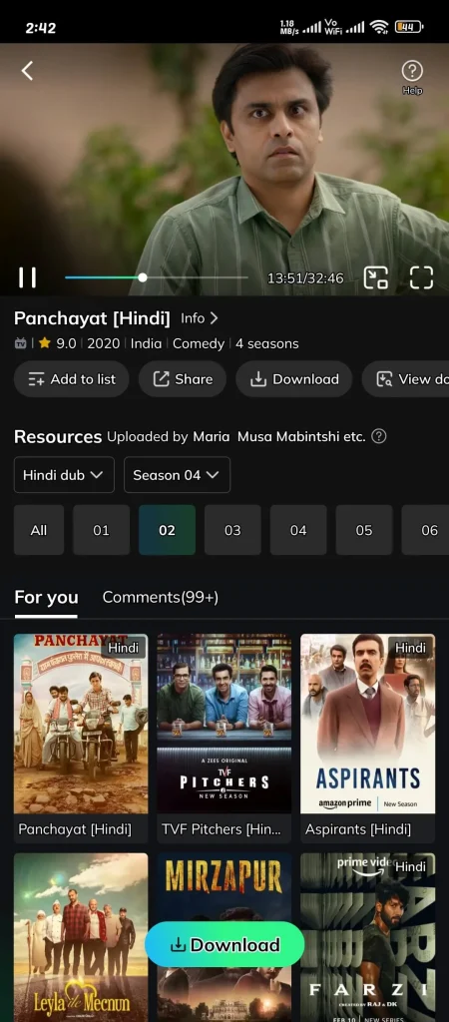This screenshot has height=1022, width=449.
Task: Tap Download button under the title
Action: [294, 379]
